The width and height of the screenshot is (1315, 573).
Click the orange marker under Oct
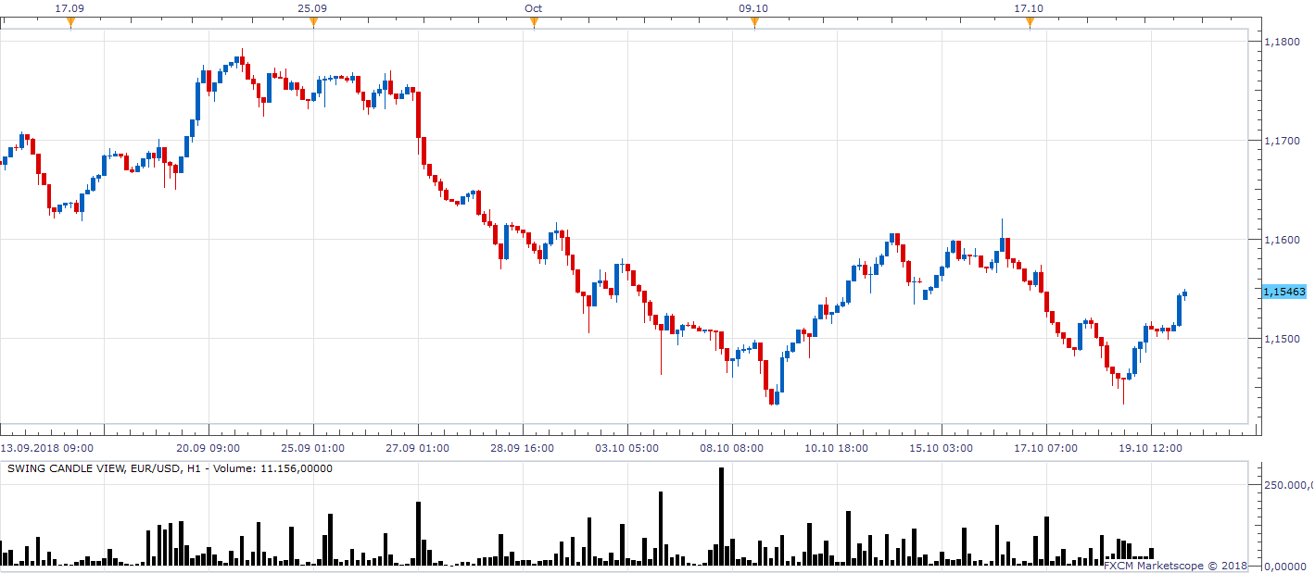click(x=534, y=23)
